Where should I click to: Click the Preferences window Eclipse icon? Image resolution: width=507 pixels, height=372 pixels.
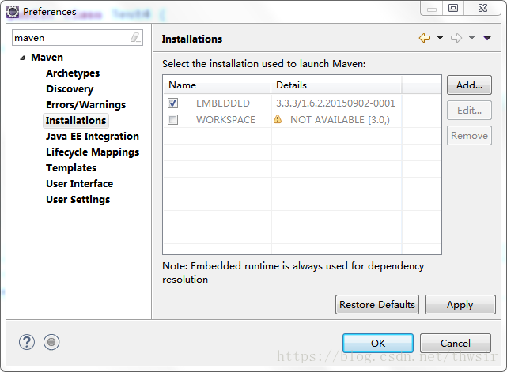point(13,12)
